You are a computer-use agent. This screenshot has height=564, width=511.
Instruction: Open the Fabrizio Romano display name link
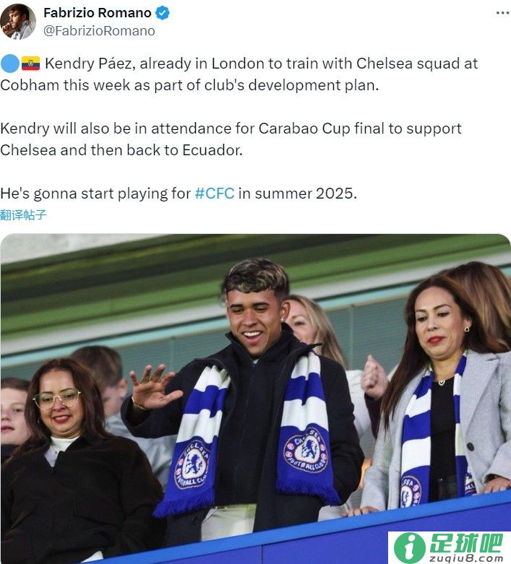tap(98, 13)
